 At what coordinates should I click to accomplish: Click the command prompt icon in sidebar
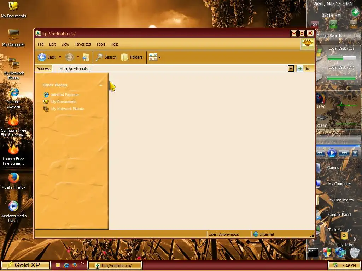point(313,253)
